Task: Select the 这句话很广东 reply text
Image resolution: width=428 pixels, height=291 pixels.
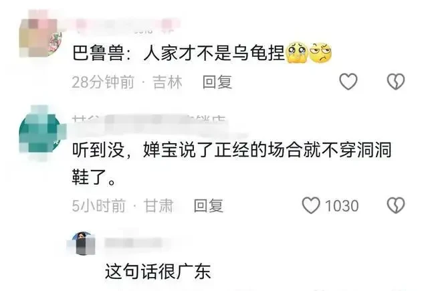Action: (x=158, y=272)
